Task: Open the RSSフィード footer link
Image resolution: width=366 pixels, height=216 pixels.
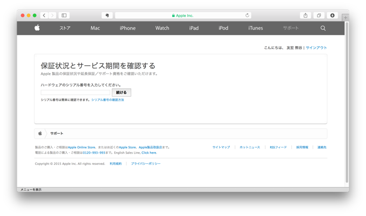Action: (x=278, y=147)
